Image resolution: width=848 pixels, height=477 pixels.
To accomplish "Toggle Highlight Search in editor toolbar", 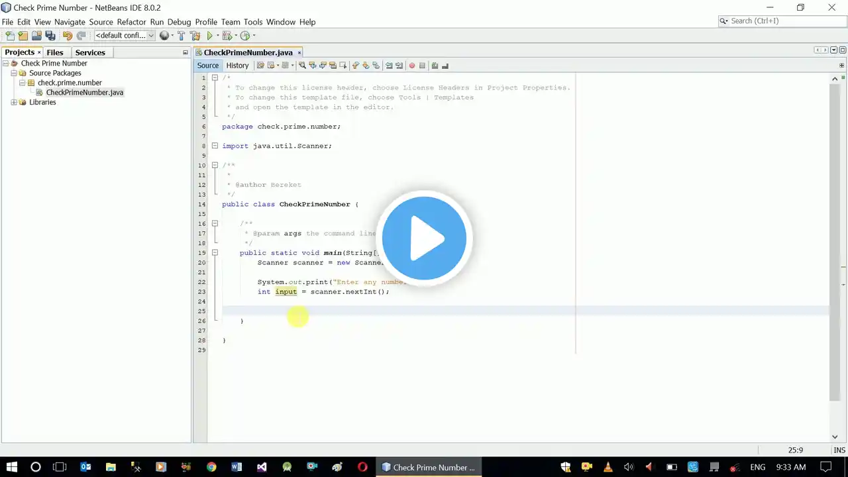I will click(x=334, y=66).
